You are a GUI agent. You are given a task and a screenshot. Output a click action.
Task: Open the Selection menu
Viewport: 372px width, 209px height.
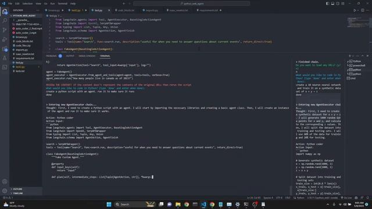[x=27, y=3]
